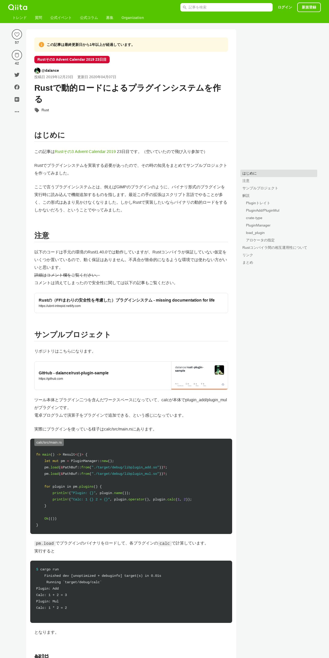Open the 募集 tab

click(110, 18)
